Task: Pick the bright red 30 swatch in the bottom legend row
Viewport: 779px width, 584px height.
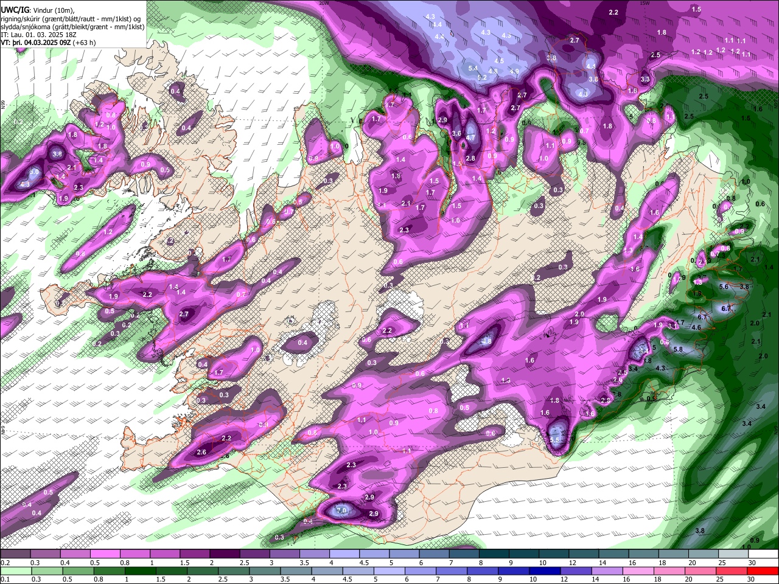Action: point(763,571)
